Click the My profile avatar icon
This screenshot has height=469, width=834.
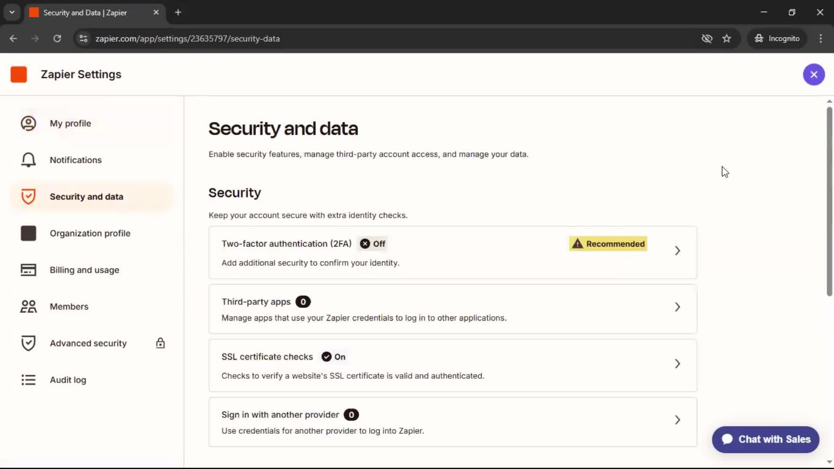28,123
